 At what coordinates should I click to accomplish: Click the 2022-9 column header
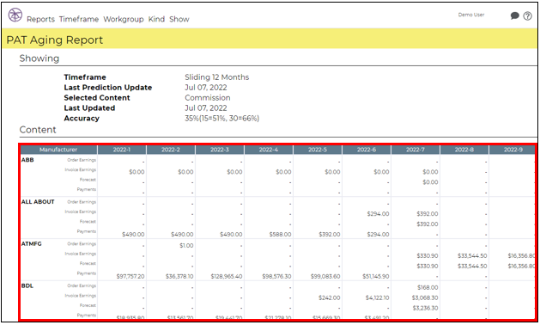[x=513, y=150]
